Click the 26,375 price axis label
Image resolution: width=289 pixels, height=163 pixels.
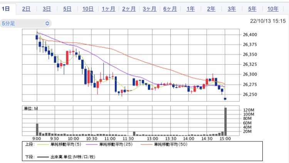click(250, 45)
